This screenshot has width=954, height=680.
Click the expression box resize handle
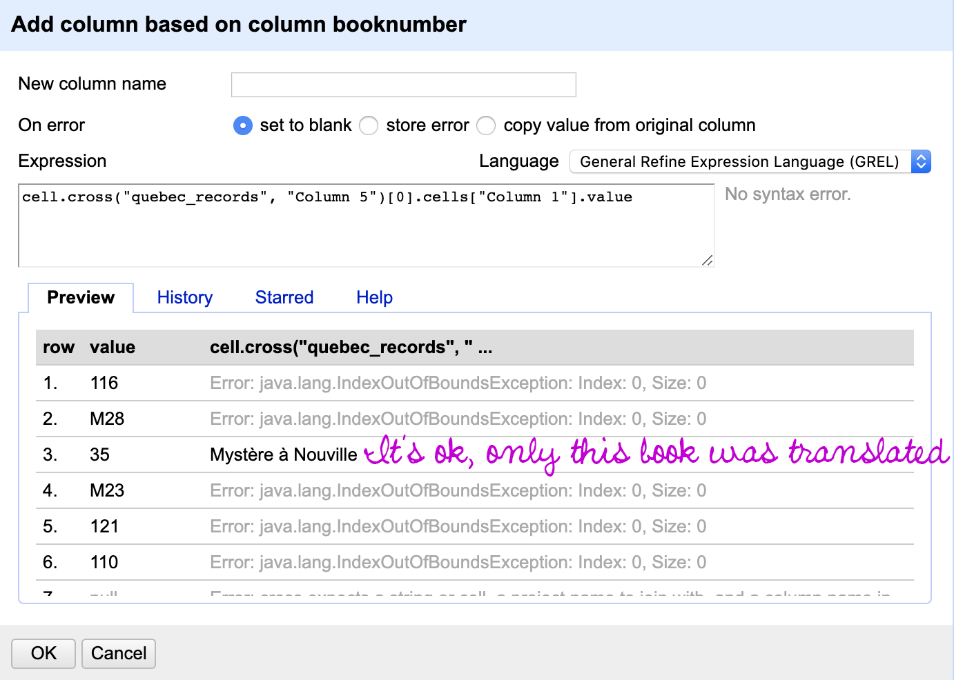(707, 260)
